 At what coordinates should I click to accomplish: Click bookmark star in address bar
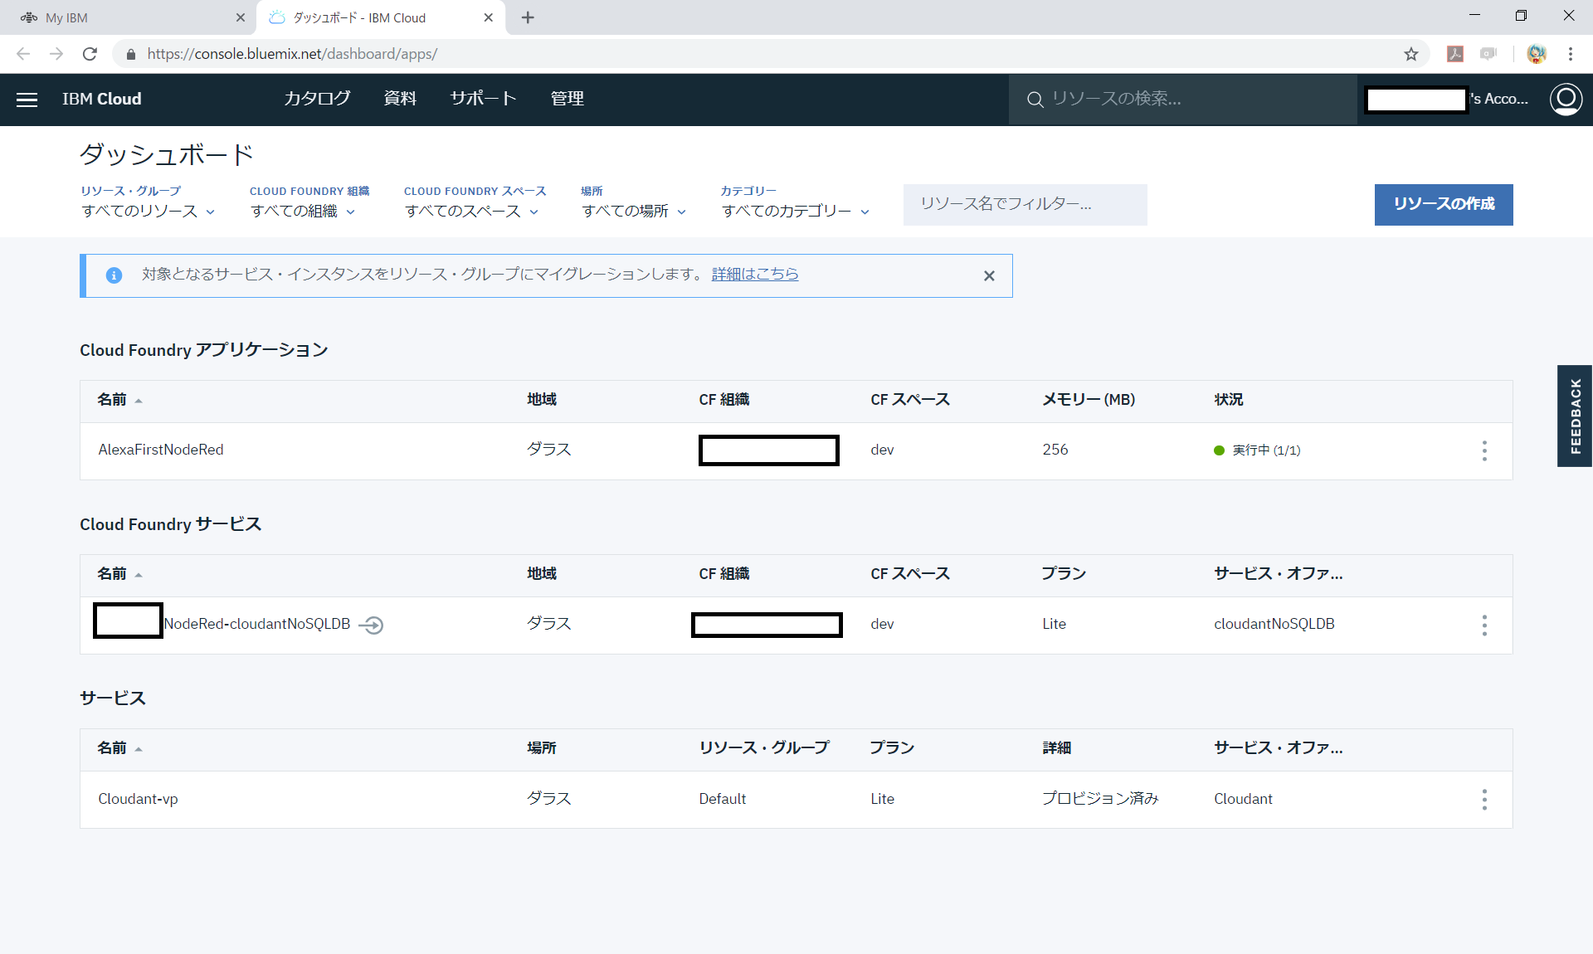1410,54
